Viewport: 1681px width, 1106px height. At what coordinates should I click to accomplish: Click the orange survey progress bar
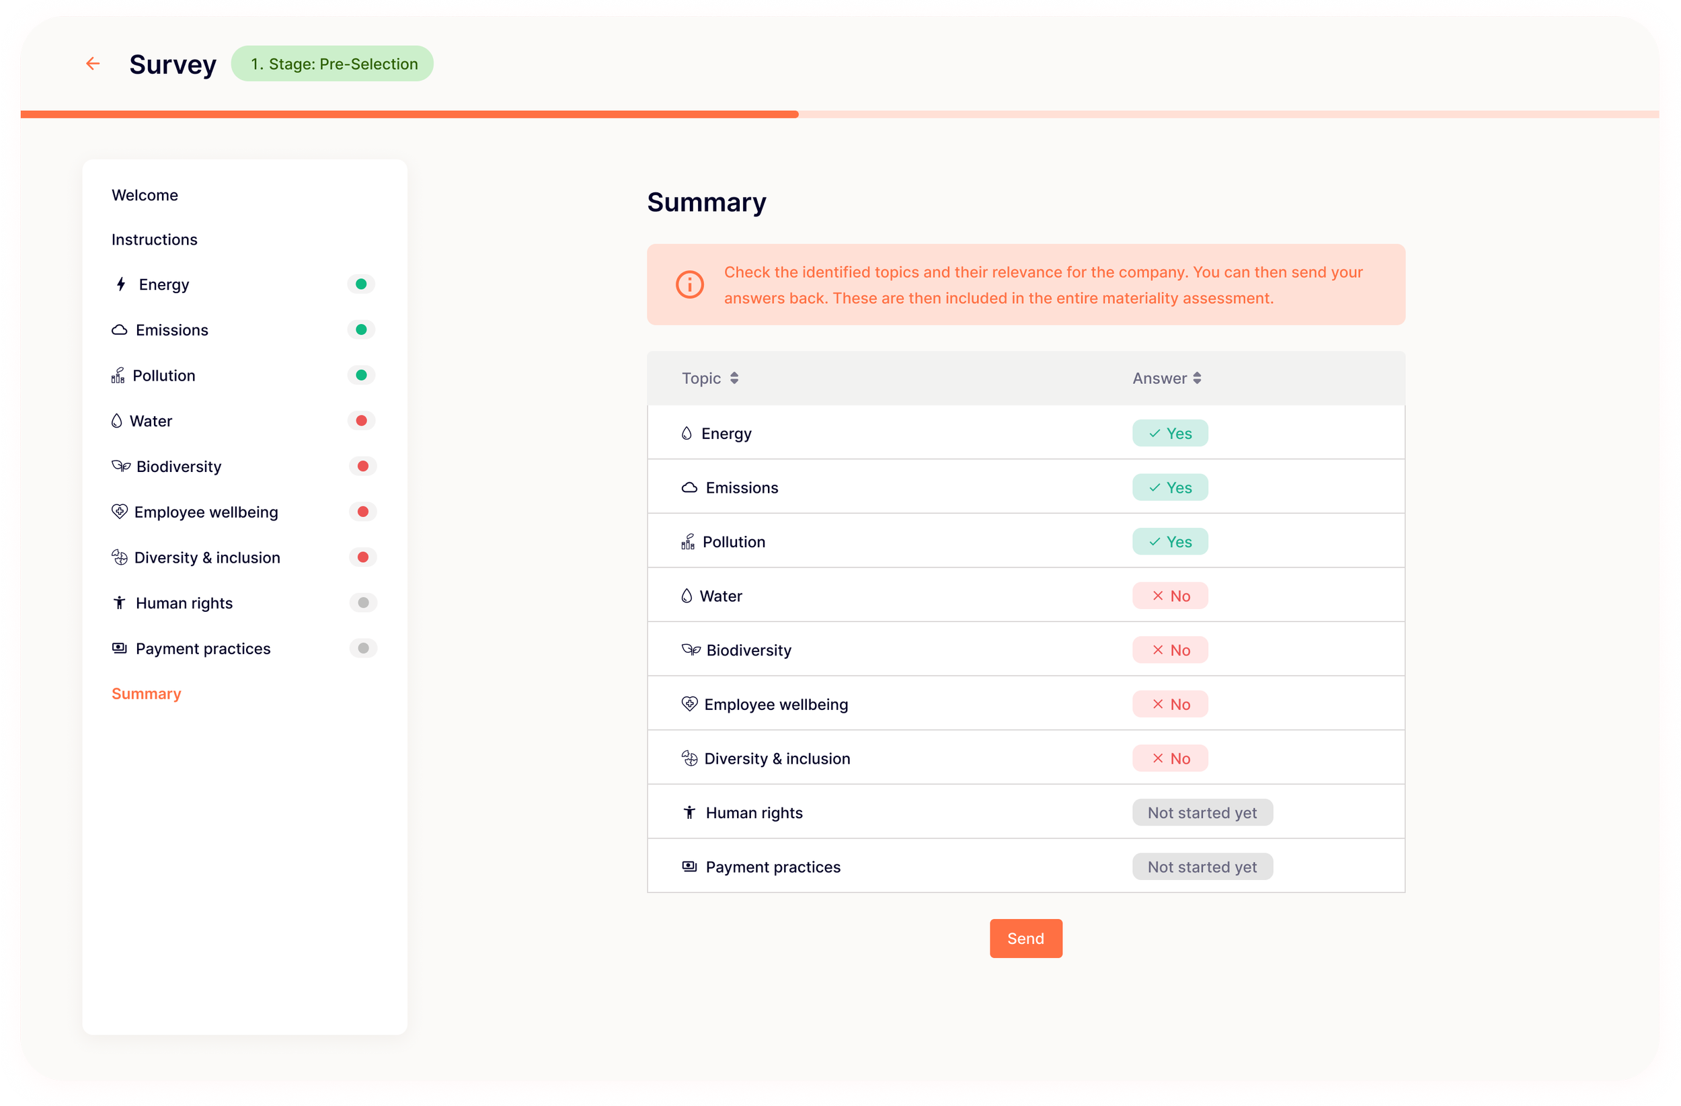click(x=409, y=114)
